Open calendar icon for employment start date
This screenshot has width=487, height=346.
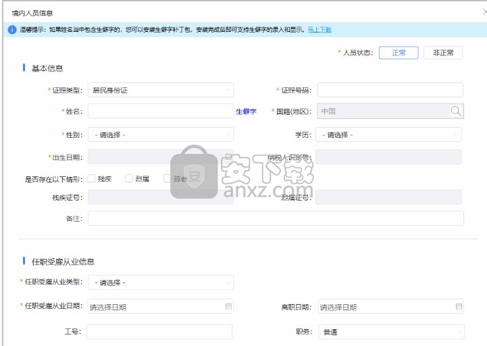pyautogui.click(x=228, y=307)
